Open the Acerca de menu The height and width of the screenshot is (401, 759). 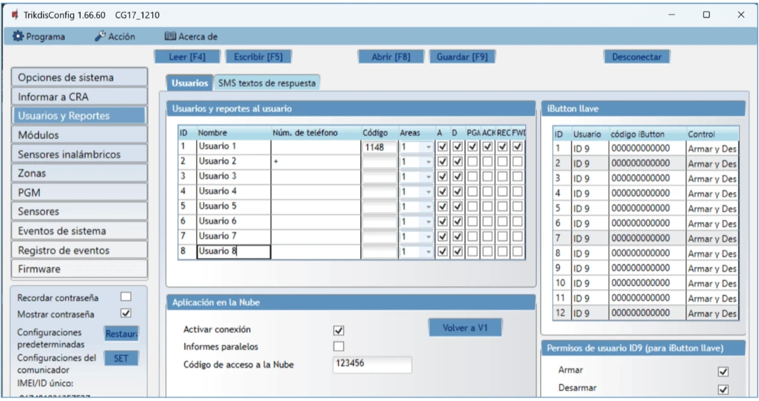point(191,37)
